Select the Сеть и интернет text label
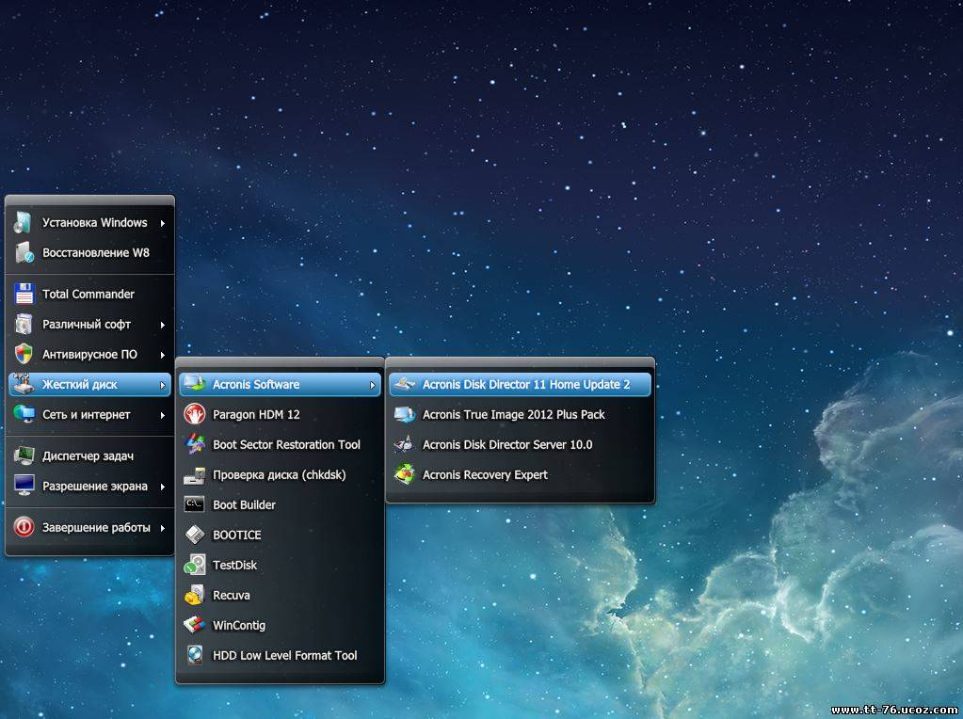The height and width of the screenshot is (719, 963). point(86,414)
